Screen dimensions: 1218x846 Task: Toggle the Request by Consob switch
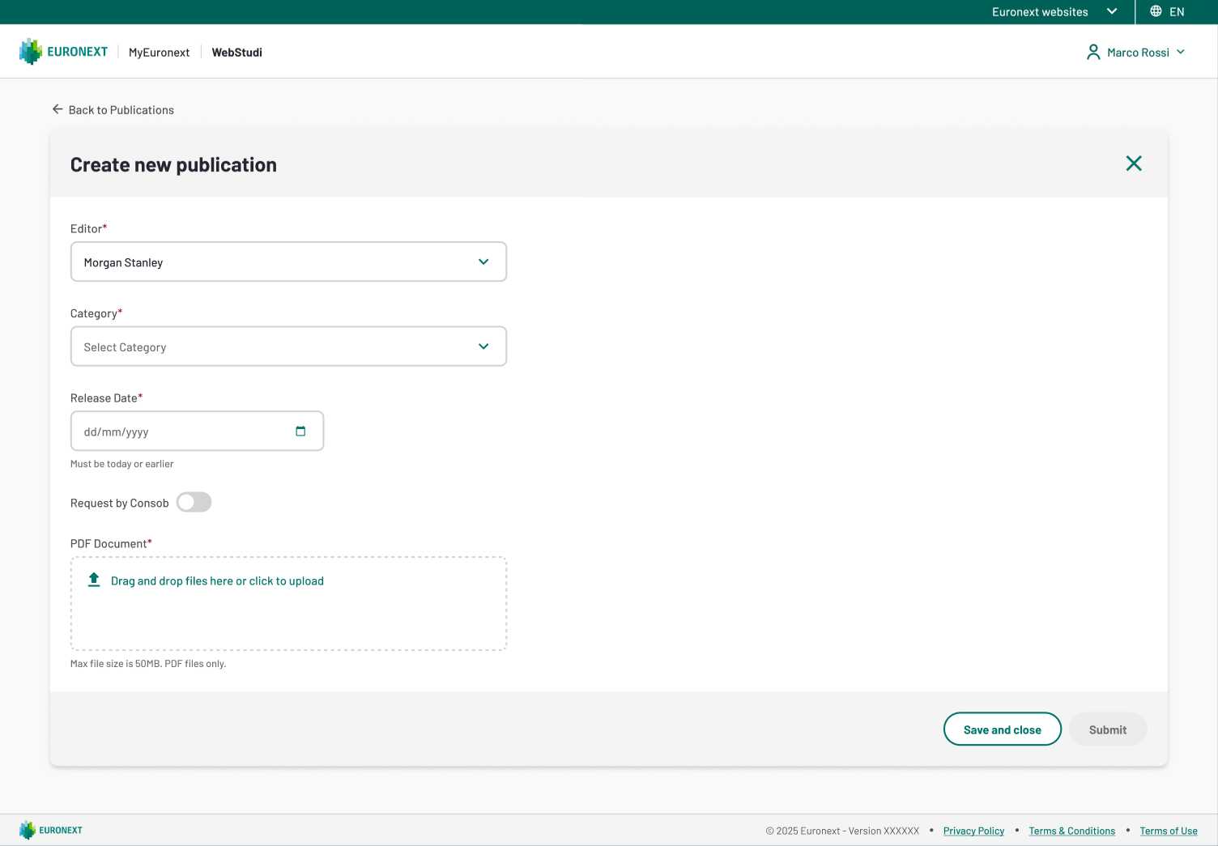(x=194, y=502)
